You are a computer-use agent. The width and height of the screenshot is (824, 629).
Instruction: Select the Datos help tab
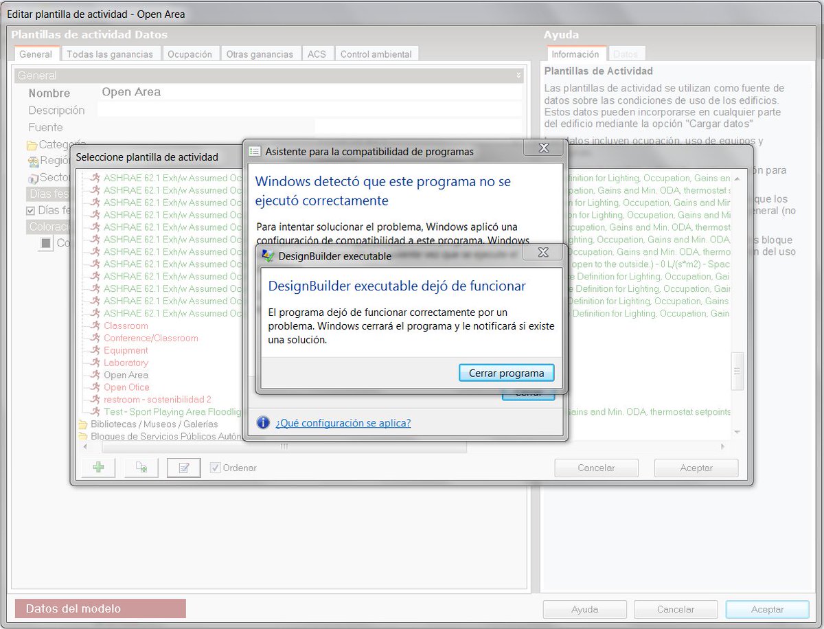[626, 54]
